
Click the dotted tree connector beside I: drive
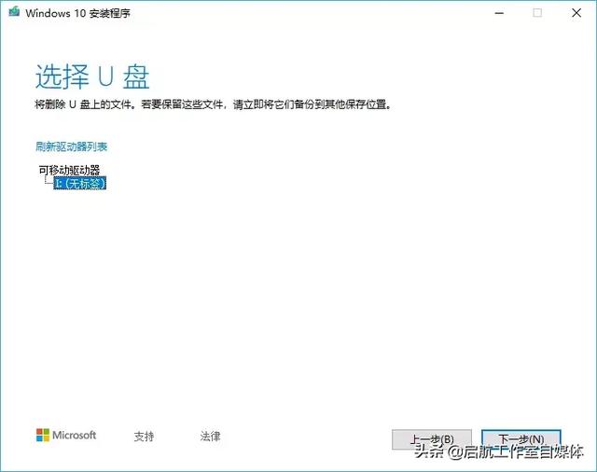click(49, 180)
